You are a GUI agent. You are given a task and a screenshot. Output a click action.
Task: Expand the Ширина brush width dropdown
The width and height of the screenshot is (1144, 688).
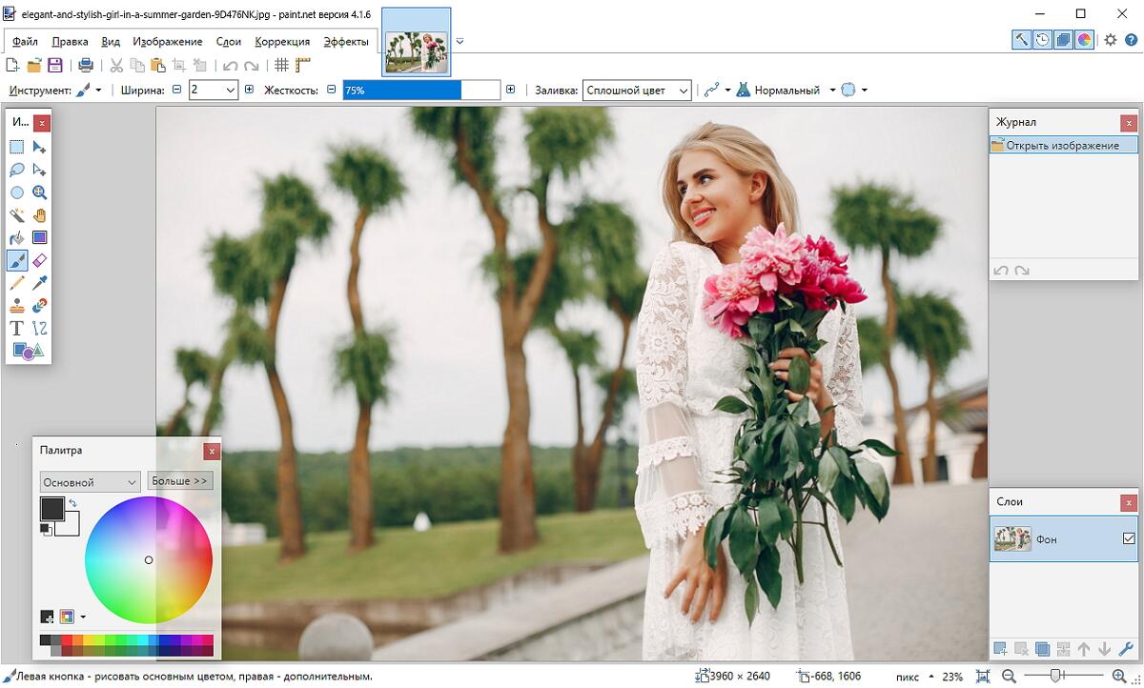click(230, 91)
